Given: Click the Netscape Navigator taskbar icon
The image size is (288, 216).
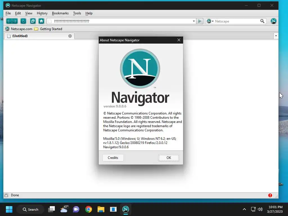Looking at the screenshot, I should pyautogui.click(x=126, y=209).
